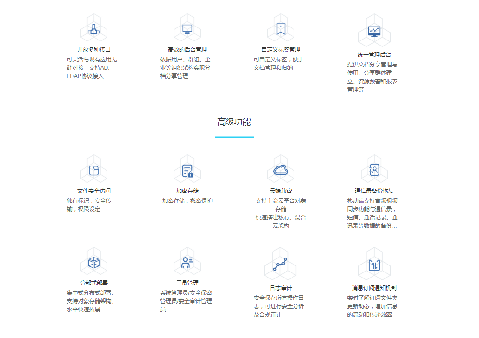
Task: Click the 开放多种接口 title text
Action: [94, 49]
